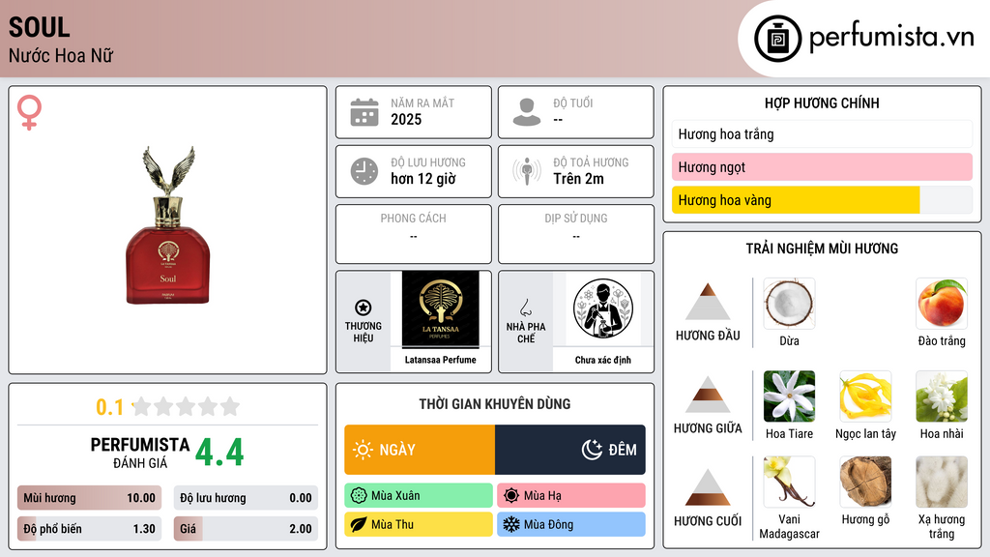Click the Giá 2.00 score bar

(246, 529)
